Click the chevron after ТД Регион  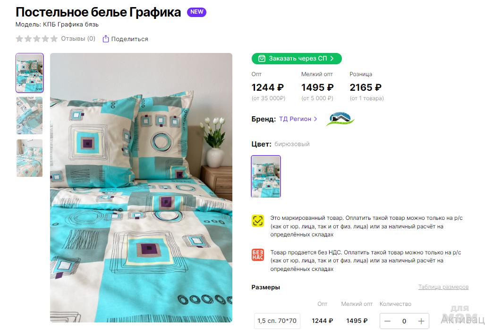point(315,119)
